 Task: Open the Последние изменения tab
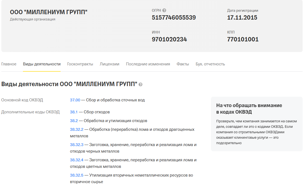148,64
